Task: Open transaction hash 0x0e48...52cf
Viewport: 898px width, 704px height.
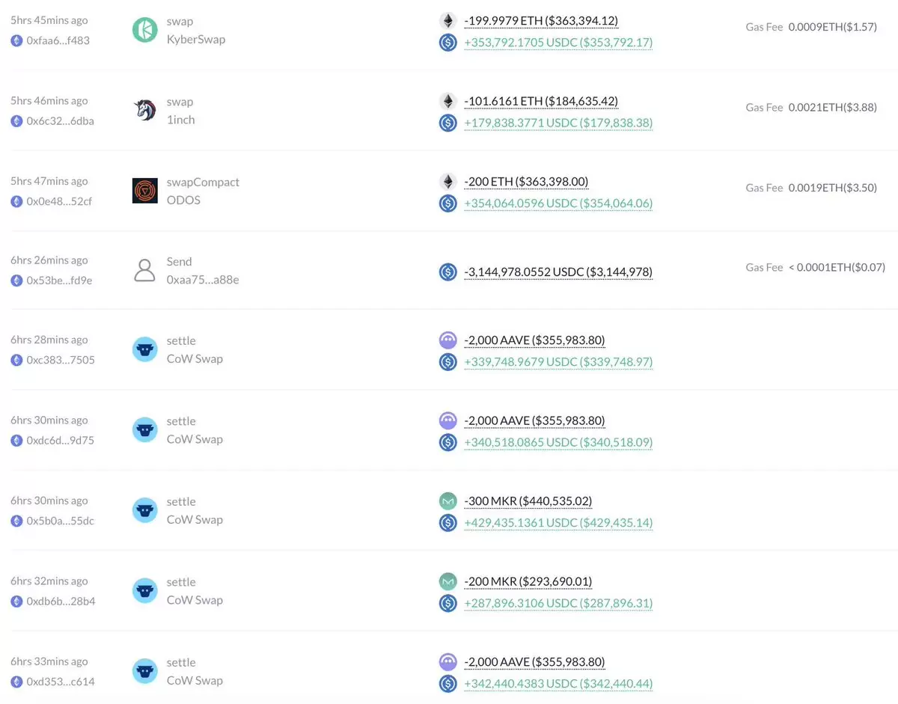Action: [60, 201]
